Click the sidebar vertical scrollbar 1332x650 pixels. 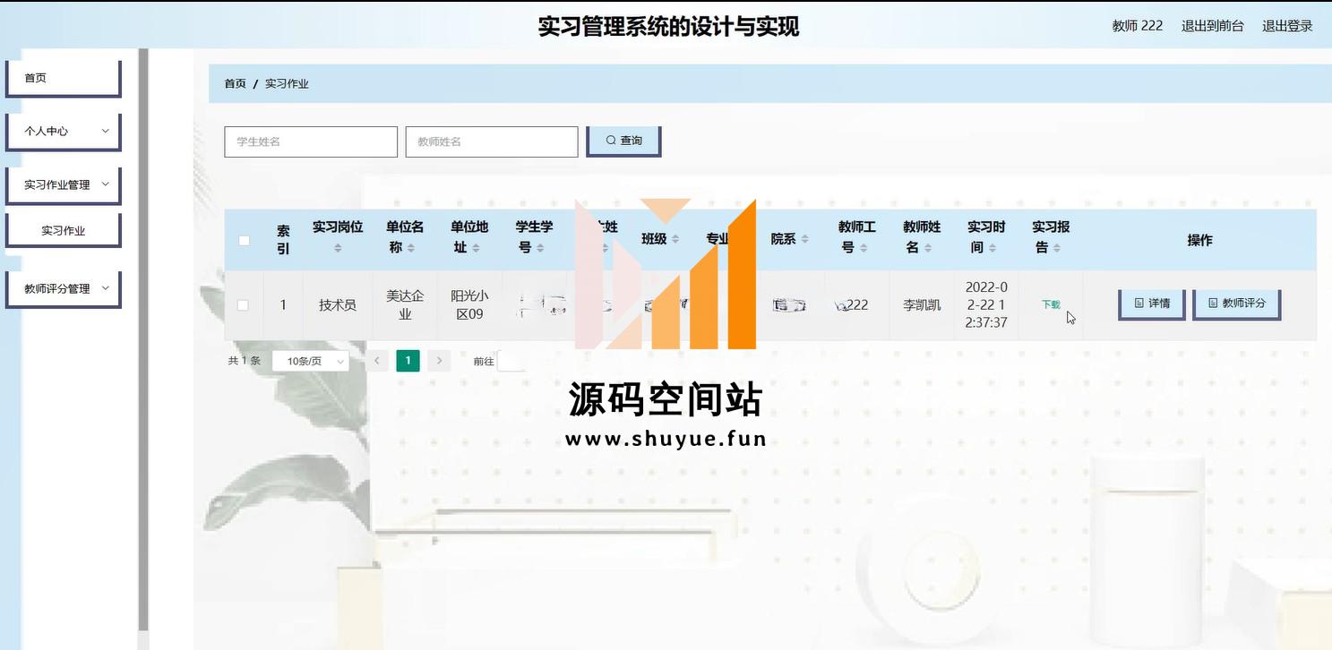click(x=142, y=340)
